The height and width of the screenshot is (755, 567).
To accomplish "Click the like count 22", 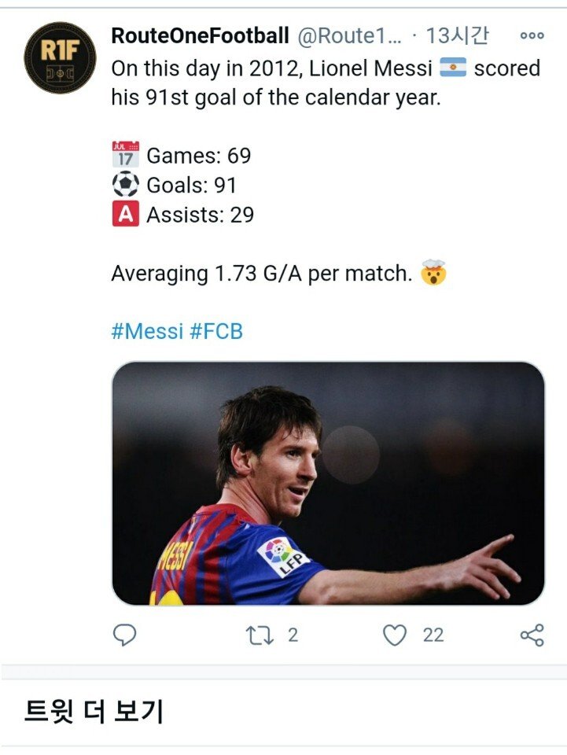I will [x=433, y=635].
